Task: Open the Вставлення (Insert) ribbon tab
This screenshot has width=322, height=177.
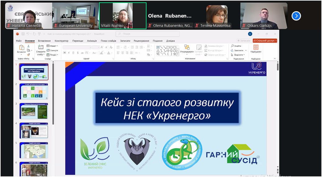Action: click(44, 41)
